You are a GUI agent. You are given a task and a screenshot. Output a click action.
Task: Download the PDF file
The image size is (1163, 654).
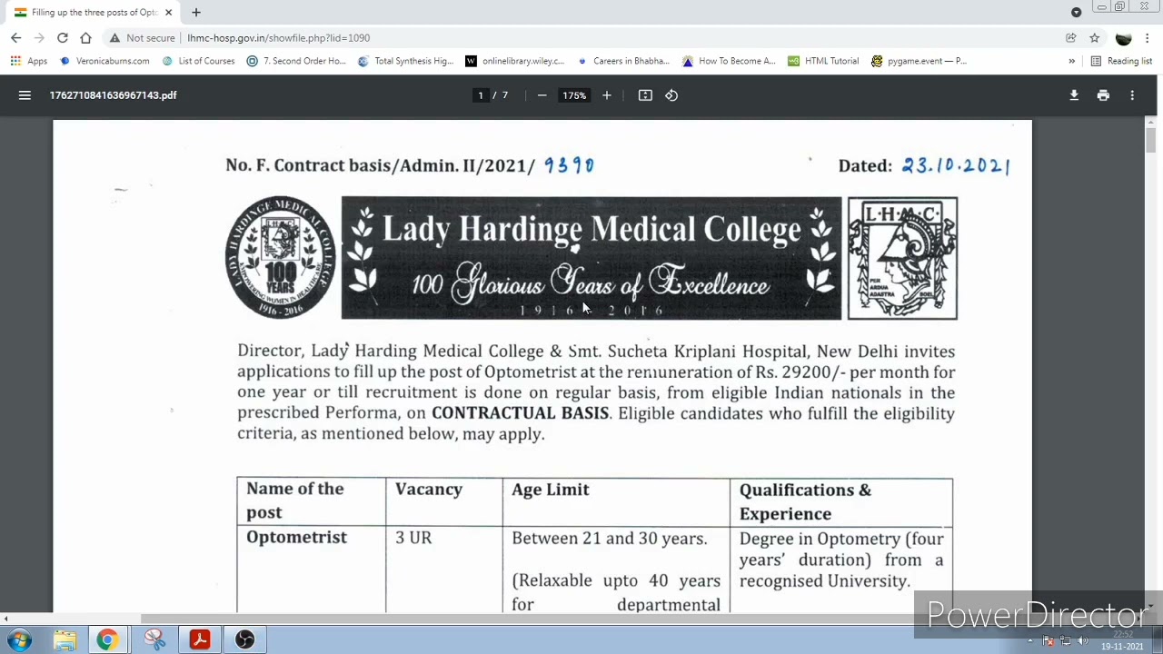point(1074,95)
